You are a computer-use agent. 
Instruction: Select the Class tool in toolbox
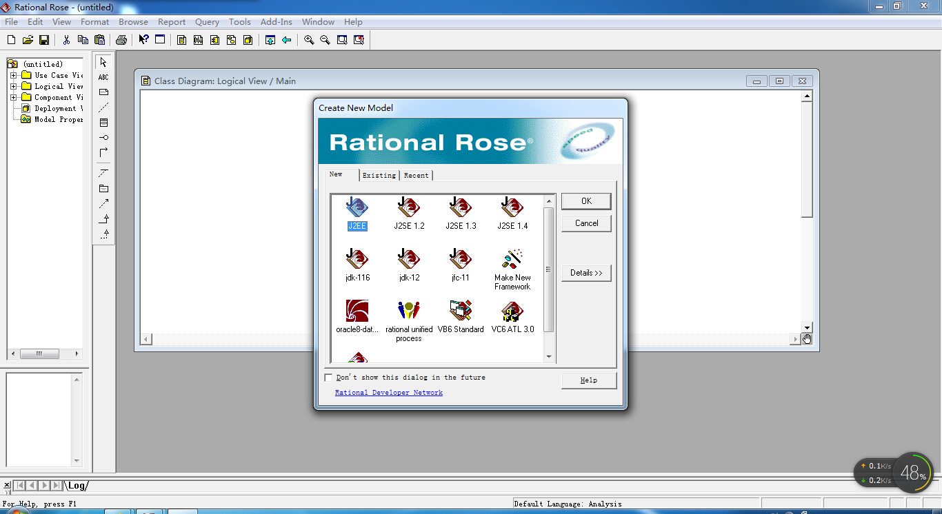pos(103,123)
